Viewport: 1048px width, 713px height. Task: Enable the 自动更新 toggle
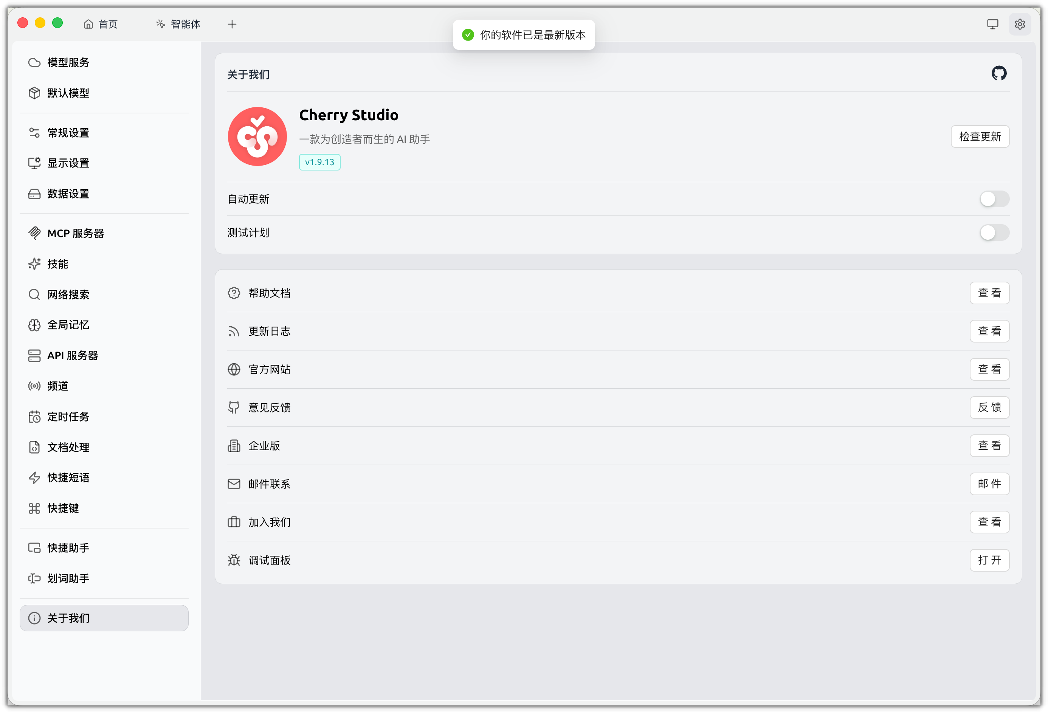994,199
